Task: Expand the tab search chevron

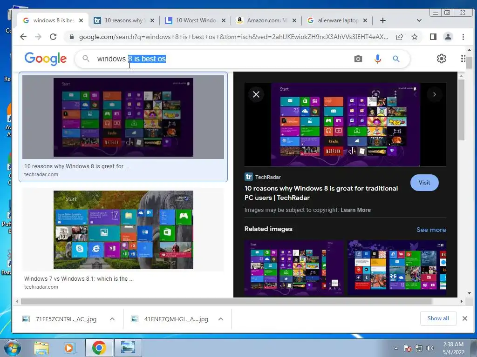Action: pos(419,20)
